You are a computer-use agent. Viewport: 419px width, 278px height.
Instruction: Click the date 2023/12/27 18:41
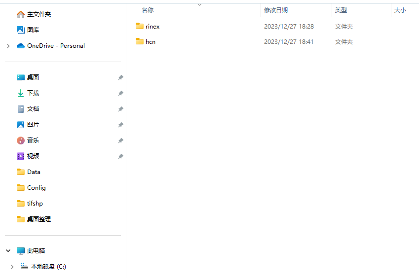tap(289, 41)
